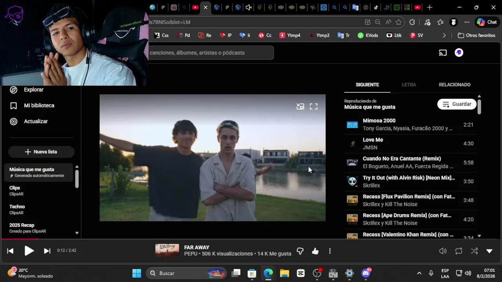Skip to the previous track
Screen dimensions: 502x282
[11, 251]
